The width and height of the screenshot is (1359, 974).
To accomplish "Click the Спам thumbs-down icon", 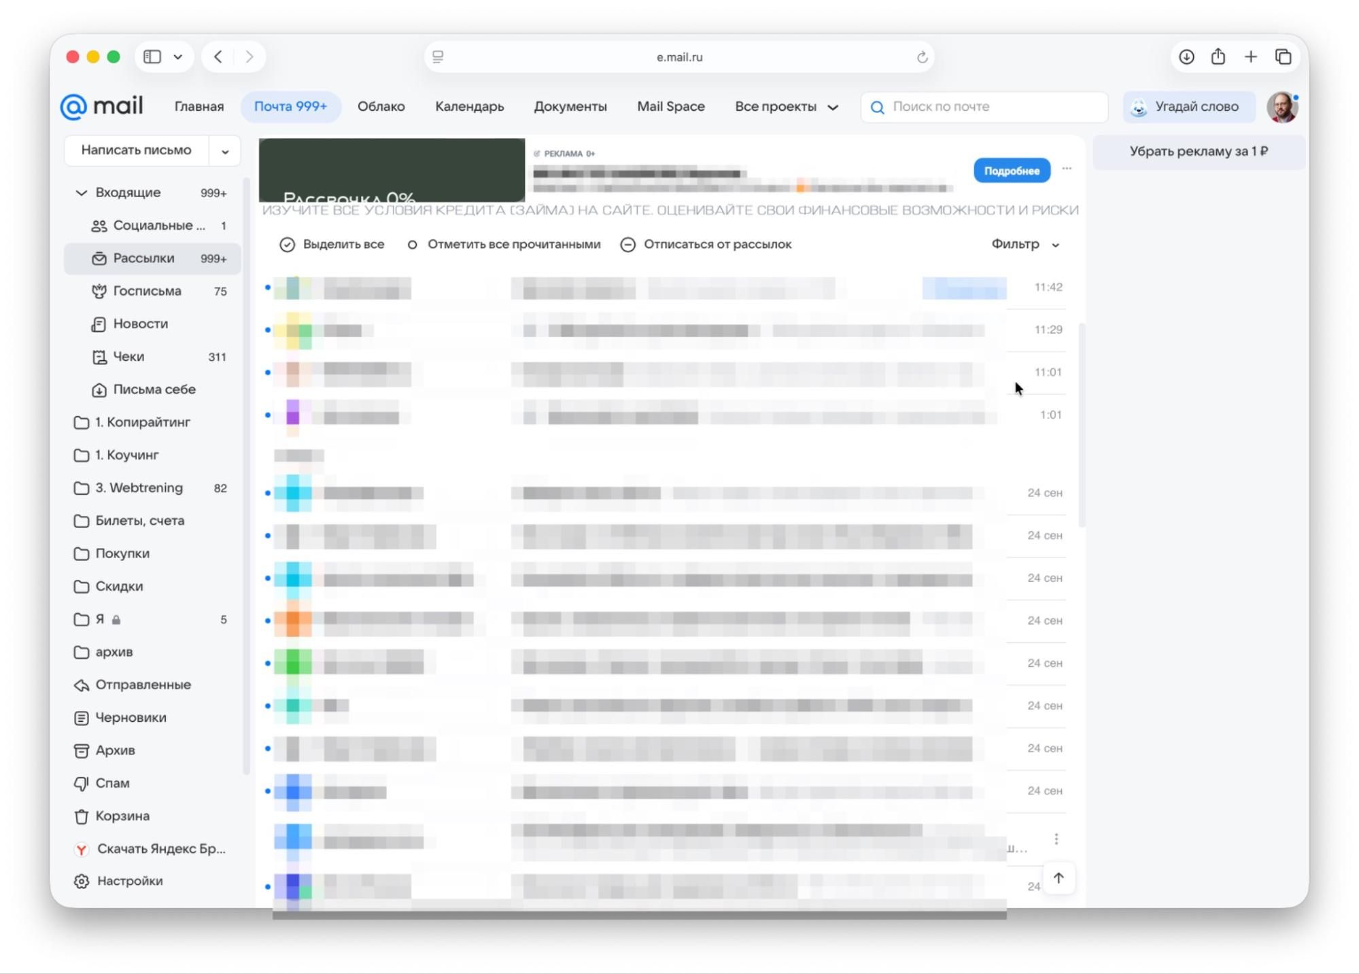I will click(82, 783).
